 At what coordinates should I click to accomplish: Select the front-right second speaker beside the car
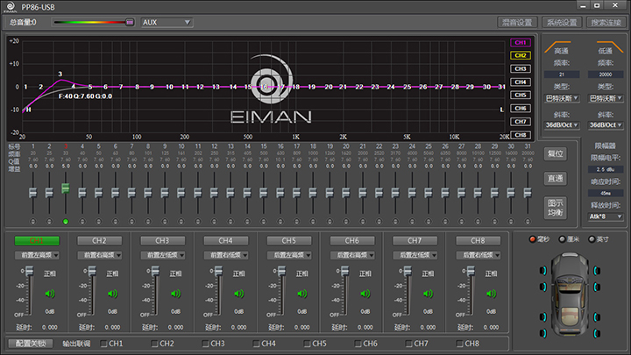click(x=597, y=287)
